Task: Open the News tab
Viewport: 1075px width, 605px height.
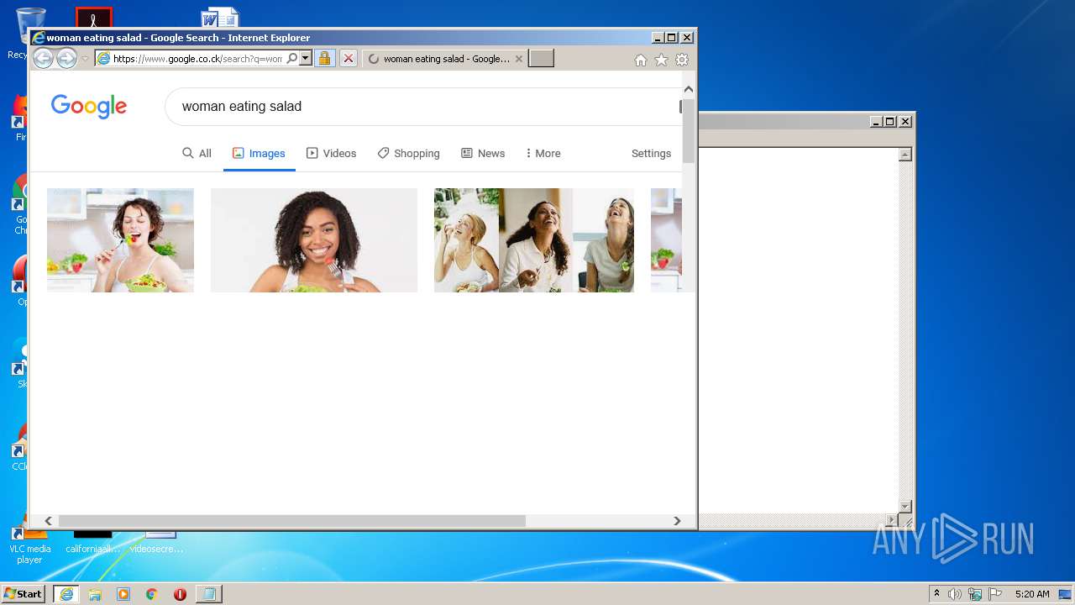Action: [483, 153]
